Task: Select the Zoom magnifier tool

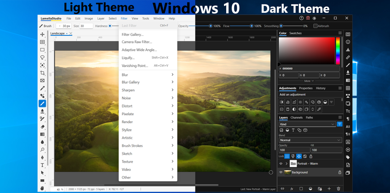Action: point(42,149)
